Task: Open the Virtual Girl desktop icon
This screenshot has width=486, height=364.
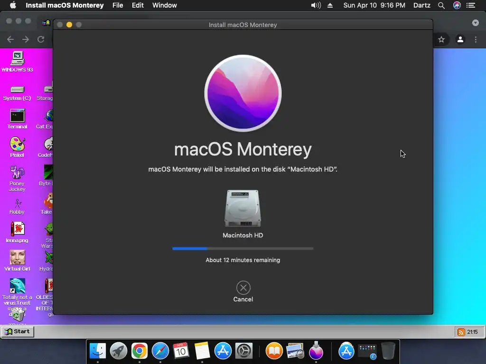Action: click(17, 261)
